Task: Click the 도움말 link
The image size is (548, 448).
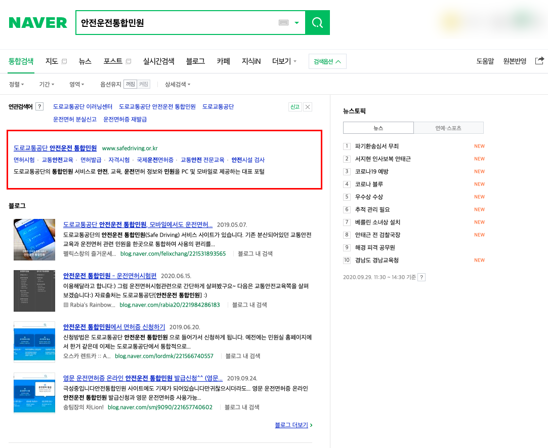Action: coord(485,61)
